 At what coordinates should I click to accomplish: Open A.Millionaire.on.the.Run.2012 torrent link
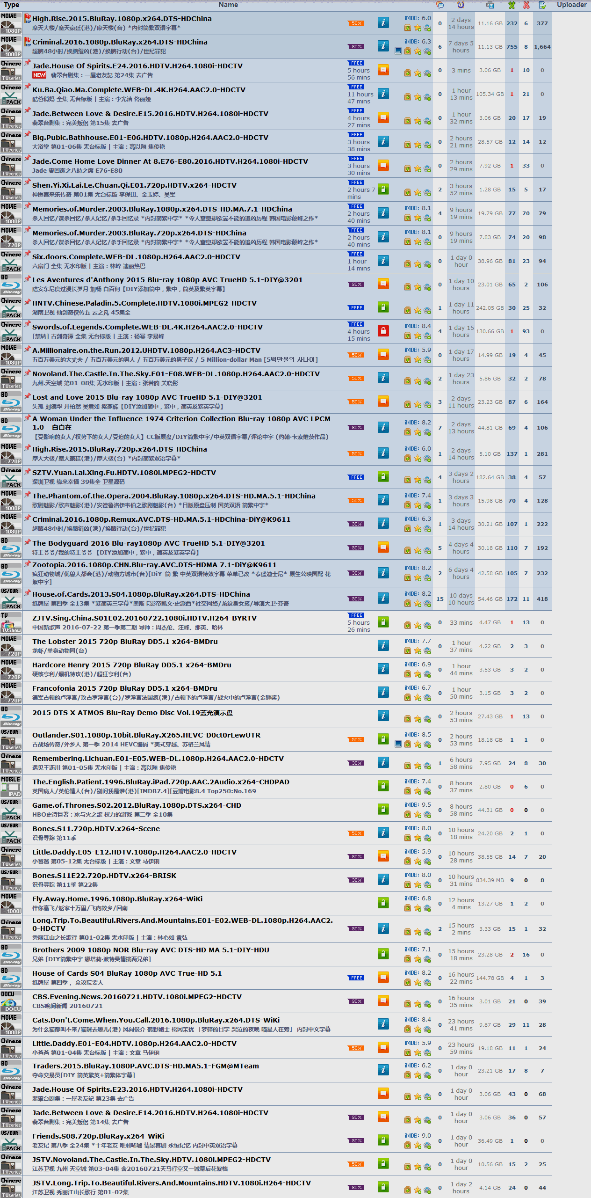pyautogui.click(x=146, y=351)
